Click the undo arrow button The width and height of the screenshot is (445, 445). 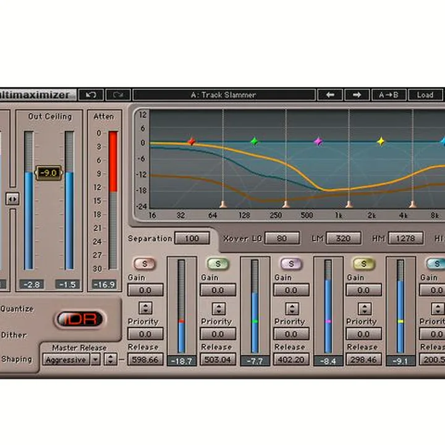(x=91, y=95)
